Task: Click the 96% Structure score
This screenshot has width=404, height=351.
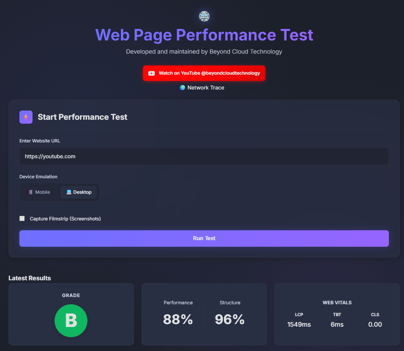Action: pyautogui.click(x=230, y=319)
